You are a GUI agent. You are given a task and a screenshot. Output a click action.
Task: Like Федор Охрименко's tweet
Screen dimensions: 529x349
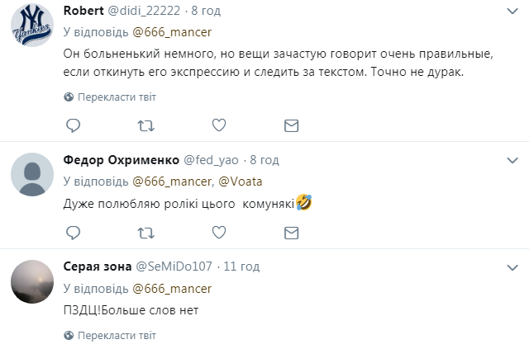pos(219,233)
